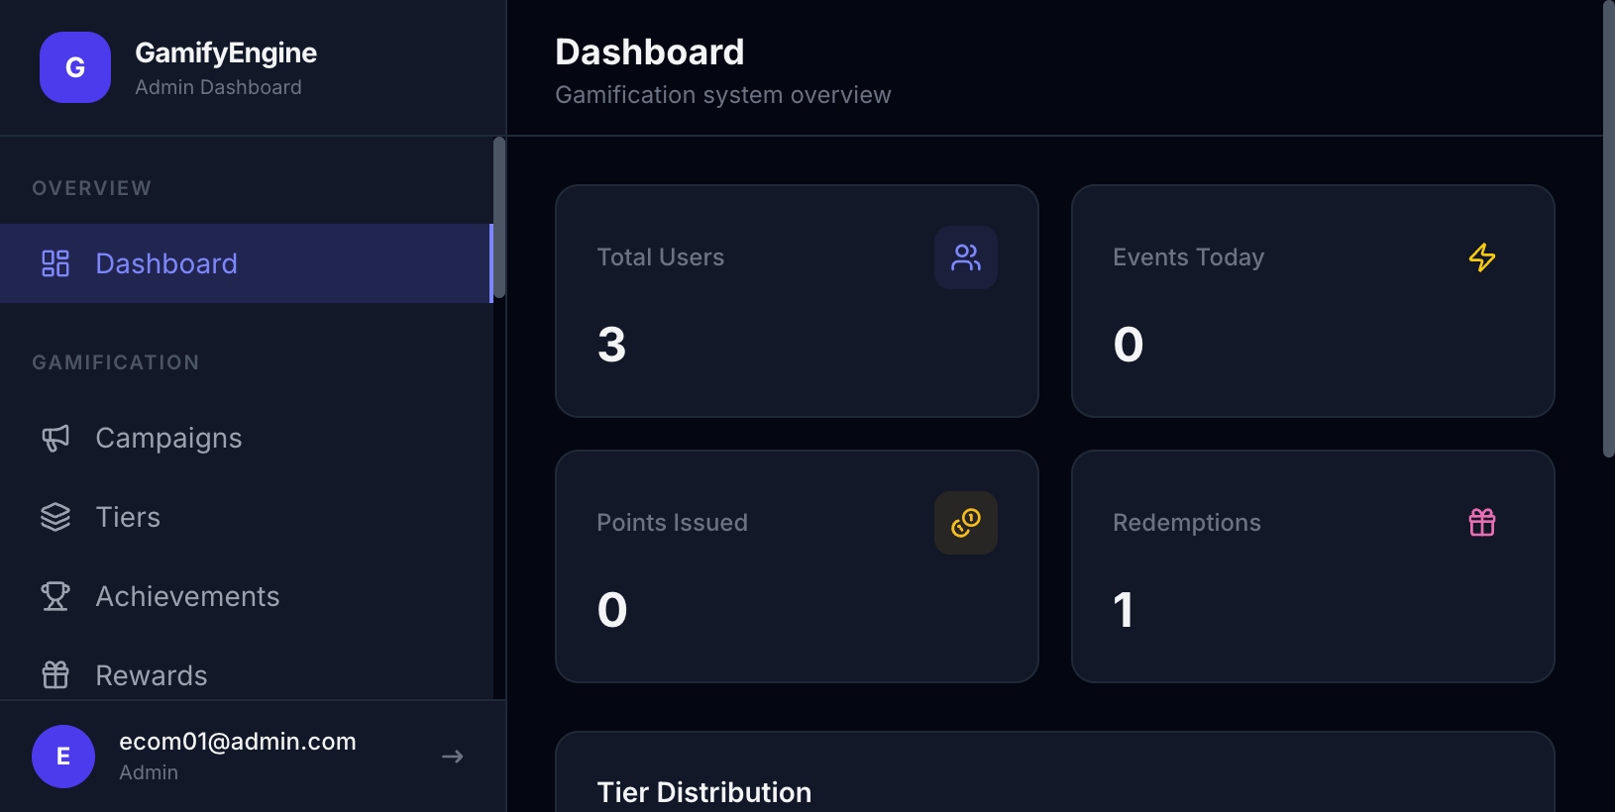
Task: Switch to the Tiers section
Action: tap(128, 516)
